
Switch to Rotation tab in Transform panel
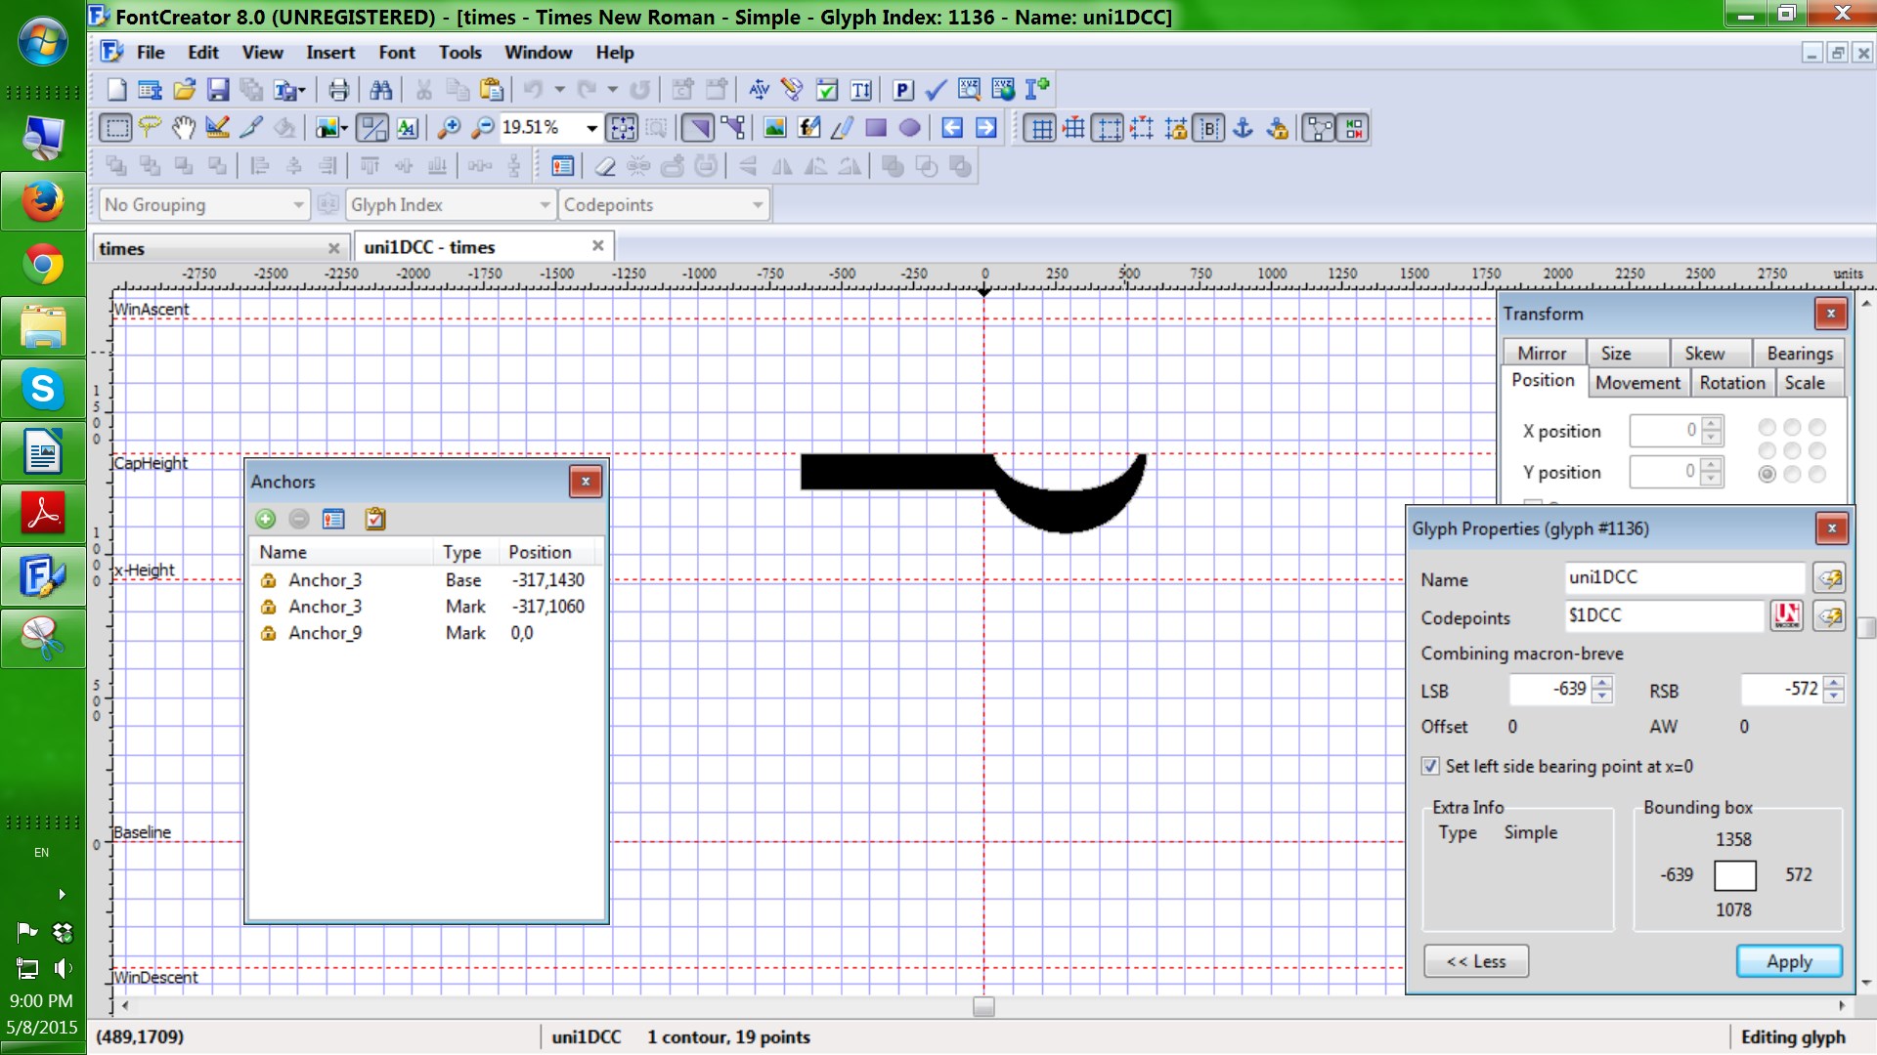click(1731, 383)
